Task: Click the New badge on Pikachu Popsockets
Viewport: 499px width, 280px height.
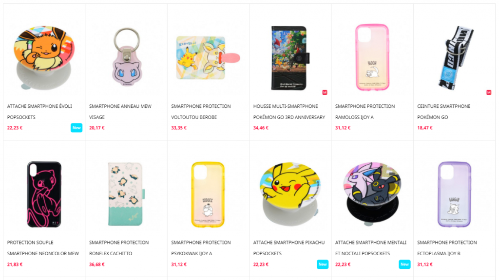Action: tap(323, 264)
